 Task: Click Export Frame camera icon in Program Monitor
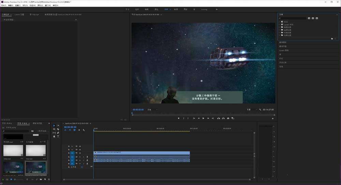pyautogui.click(x=228, y=118)
